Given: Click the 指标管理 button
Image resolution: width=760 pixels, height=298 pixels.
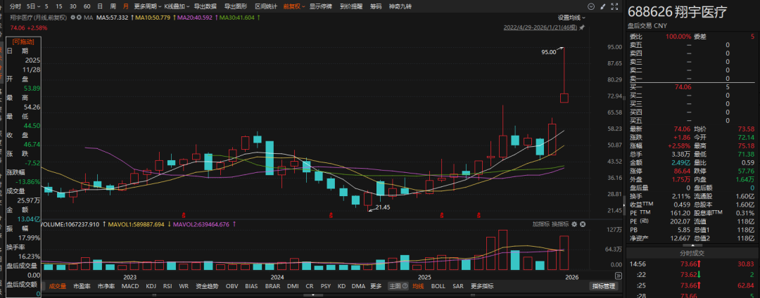Looking at the screenshot, I should 603,286.
